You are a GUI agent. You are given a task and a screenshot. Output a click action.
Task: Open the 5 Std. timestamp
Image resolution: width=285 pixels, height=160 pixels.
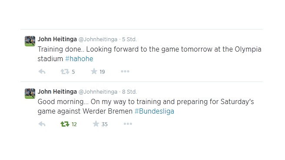point(129,39)
